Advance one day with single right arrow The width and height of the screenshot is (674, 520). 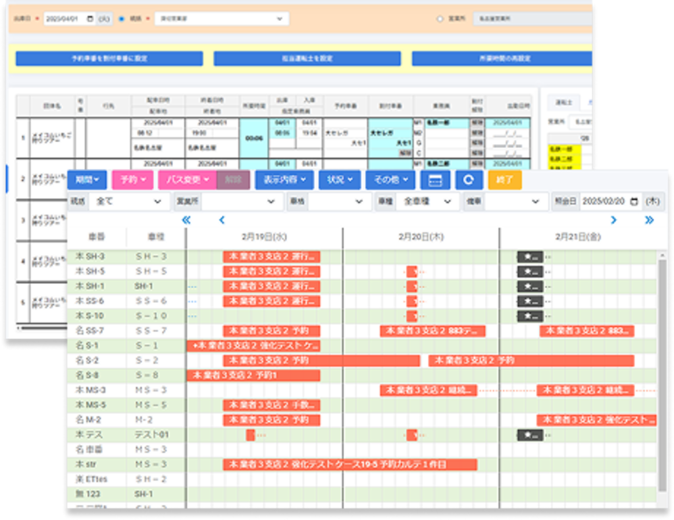613,220
